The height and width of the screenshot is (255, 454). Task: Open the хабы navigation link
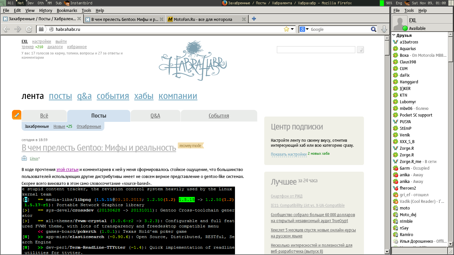pos(144,96)
